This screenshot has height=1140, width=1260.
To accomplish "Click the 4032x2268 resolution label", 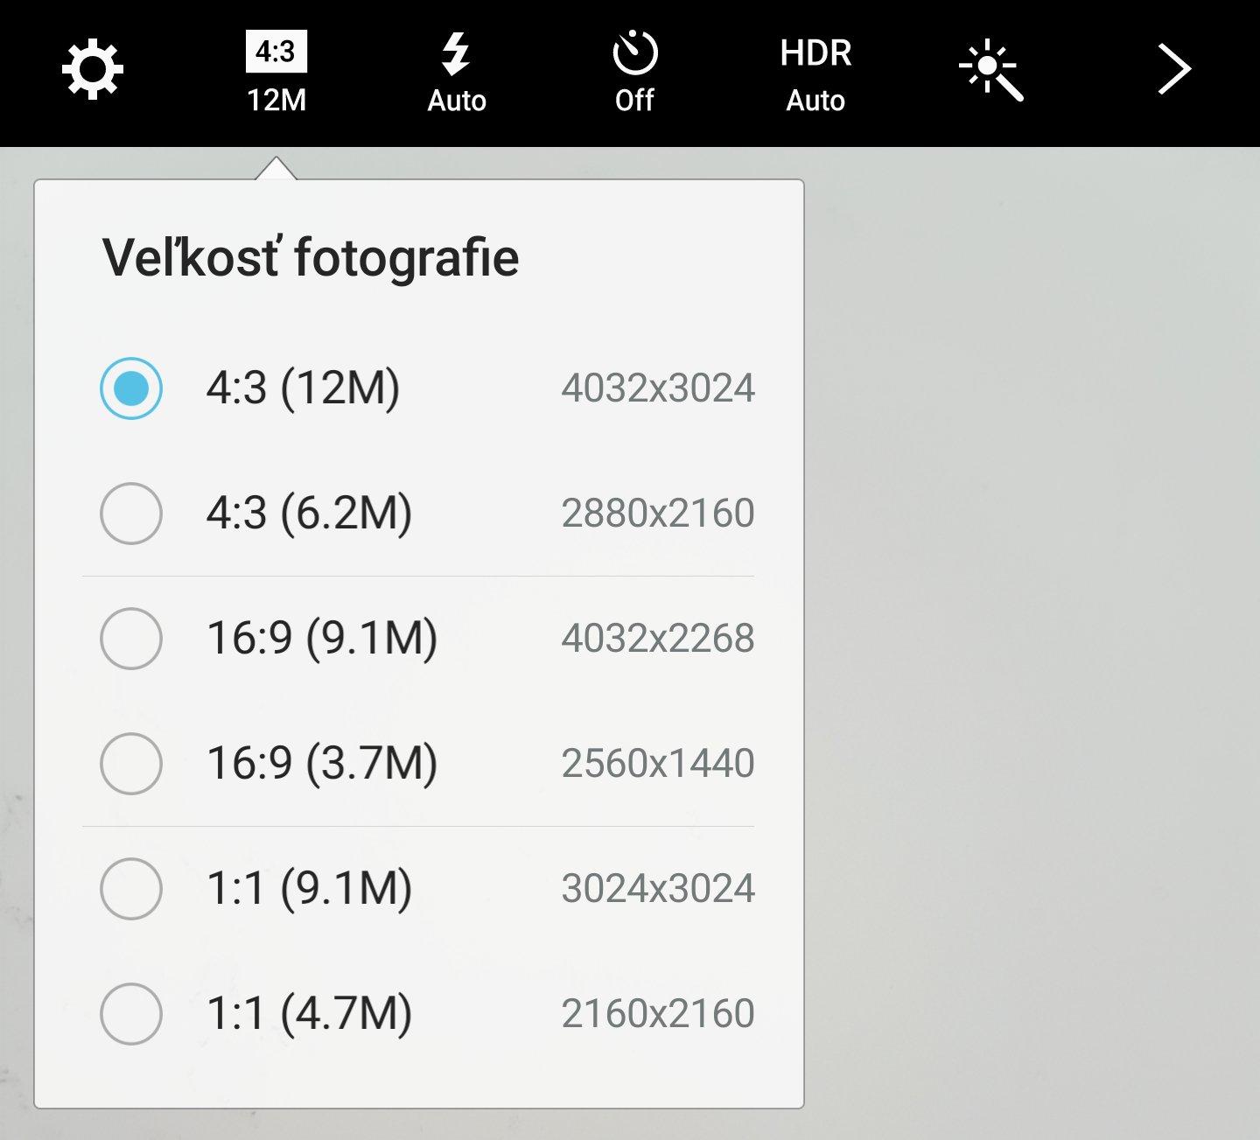I will tap(657, 639).
